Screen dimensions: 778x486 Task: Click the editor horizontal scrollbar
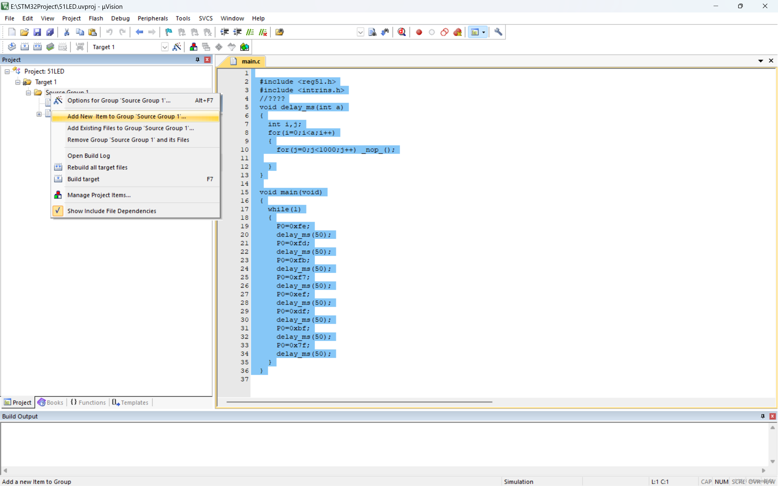(x=359, y=402)
